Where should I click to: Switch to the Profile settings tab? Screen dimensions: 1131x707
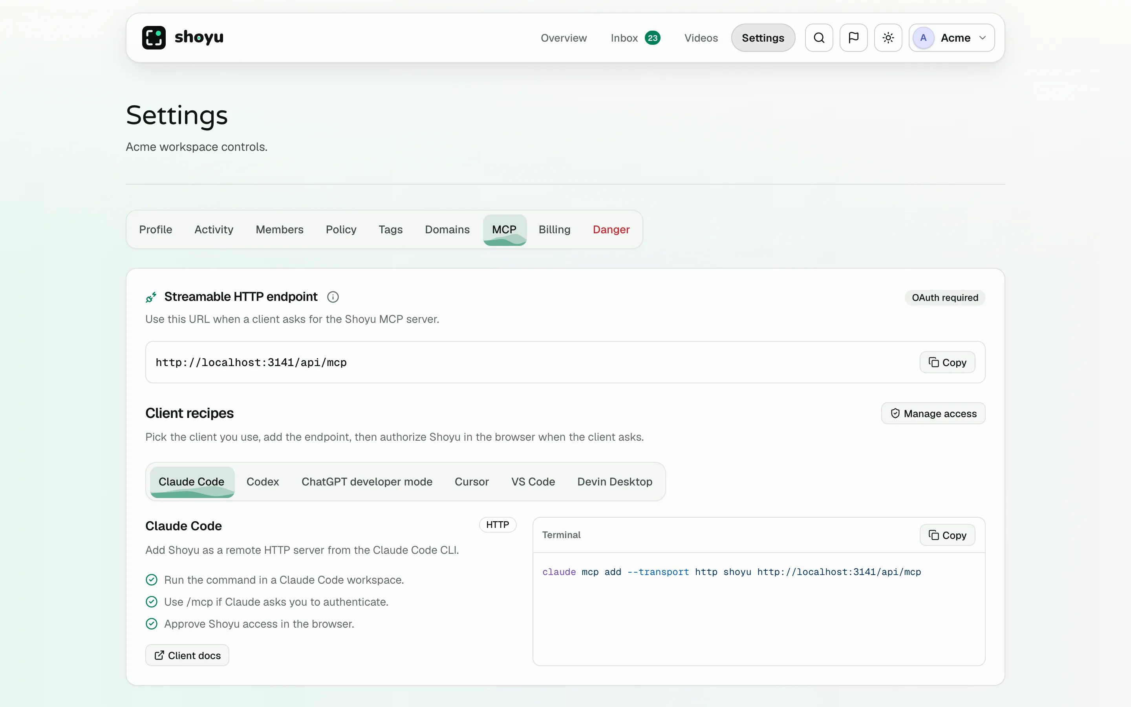click(156, 230)
